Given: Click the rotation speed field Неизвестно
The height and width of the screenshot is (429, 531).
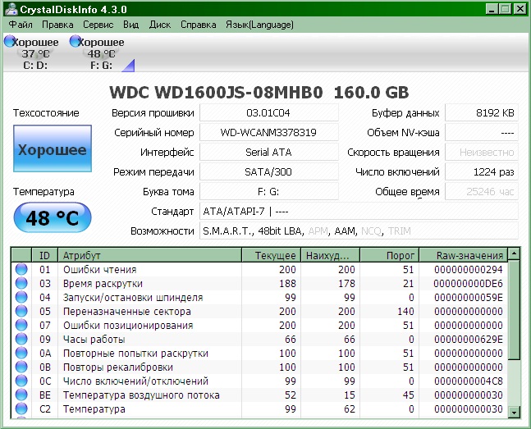Looking at the screenshot, I should pyautogui.click(x=482, y=152).
